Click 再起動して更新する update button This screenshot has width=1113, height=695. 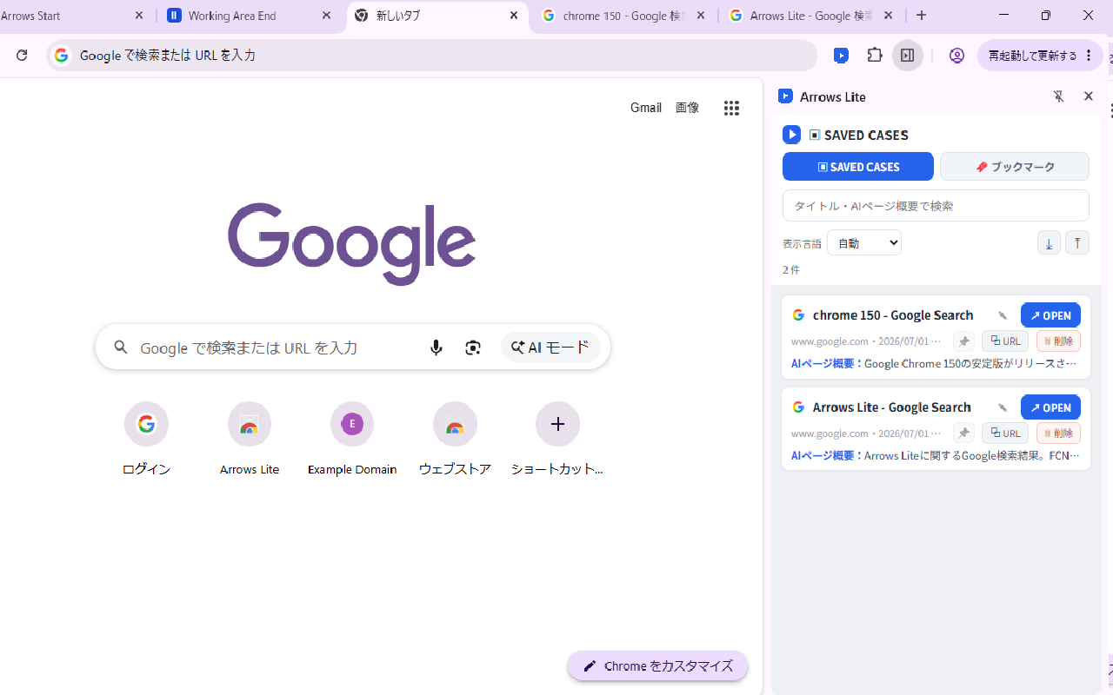[x=1040, y=56]
